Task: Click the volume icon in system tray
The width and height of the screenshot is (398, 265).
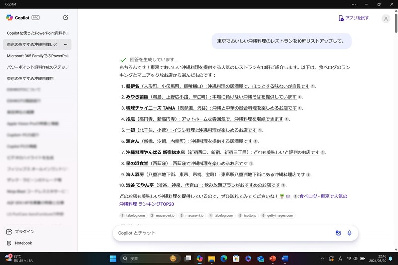Action: (x=355, y=259)
